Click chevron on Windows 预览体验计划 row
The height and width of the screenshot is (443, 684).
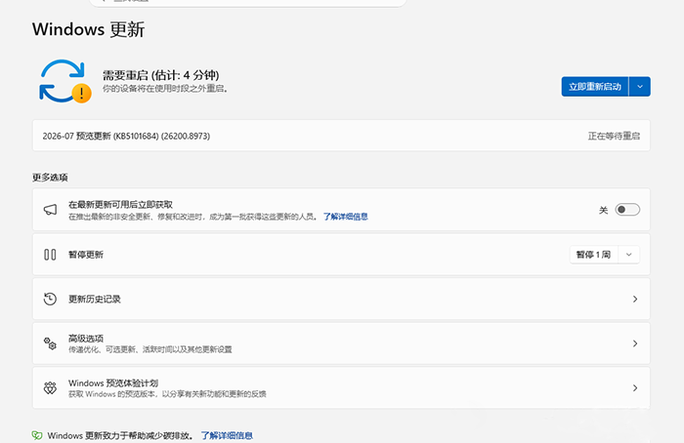coord(635,387)
